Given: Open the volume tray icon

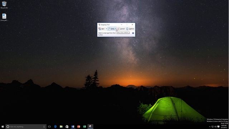Looking at the screenshot, I should coord(215,126).
